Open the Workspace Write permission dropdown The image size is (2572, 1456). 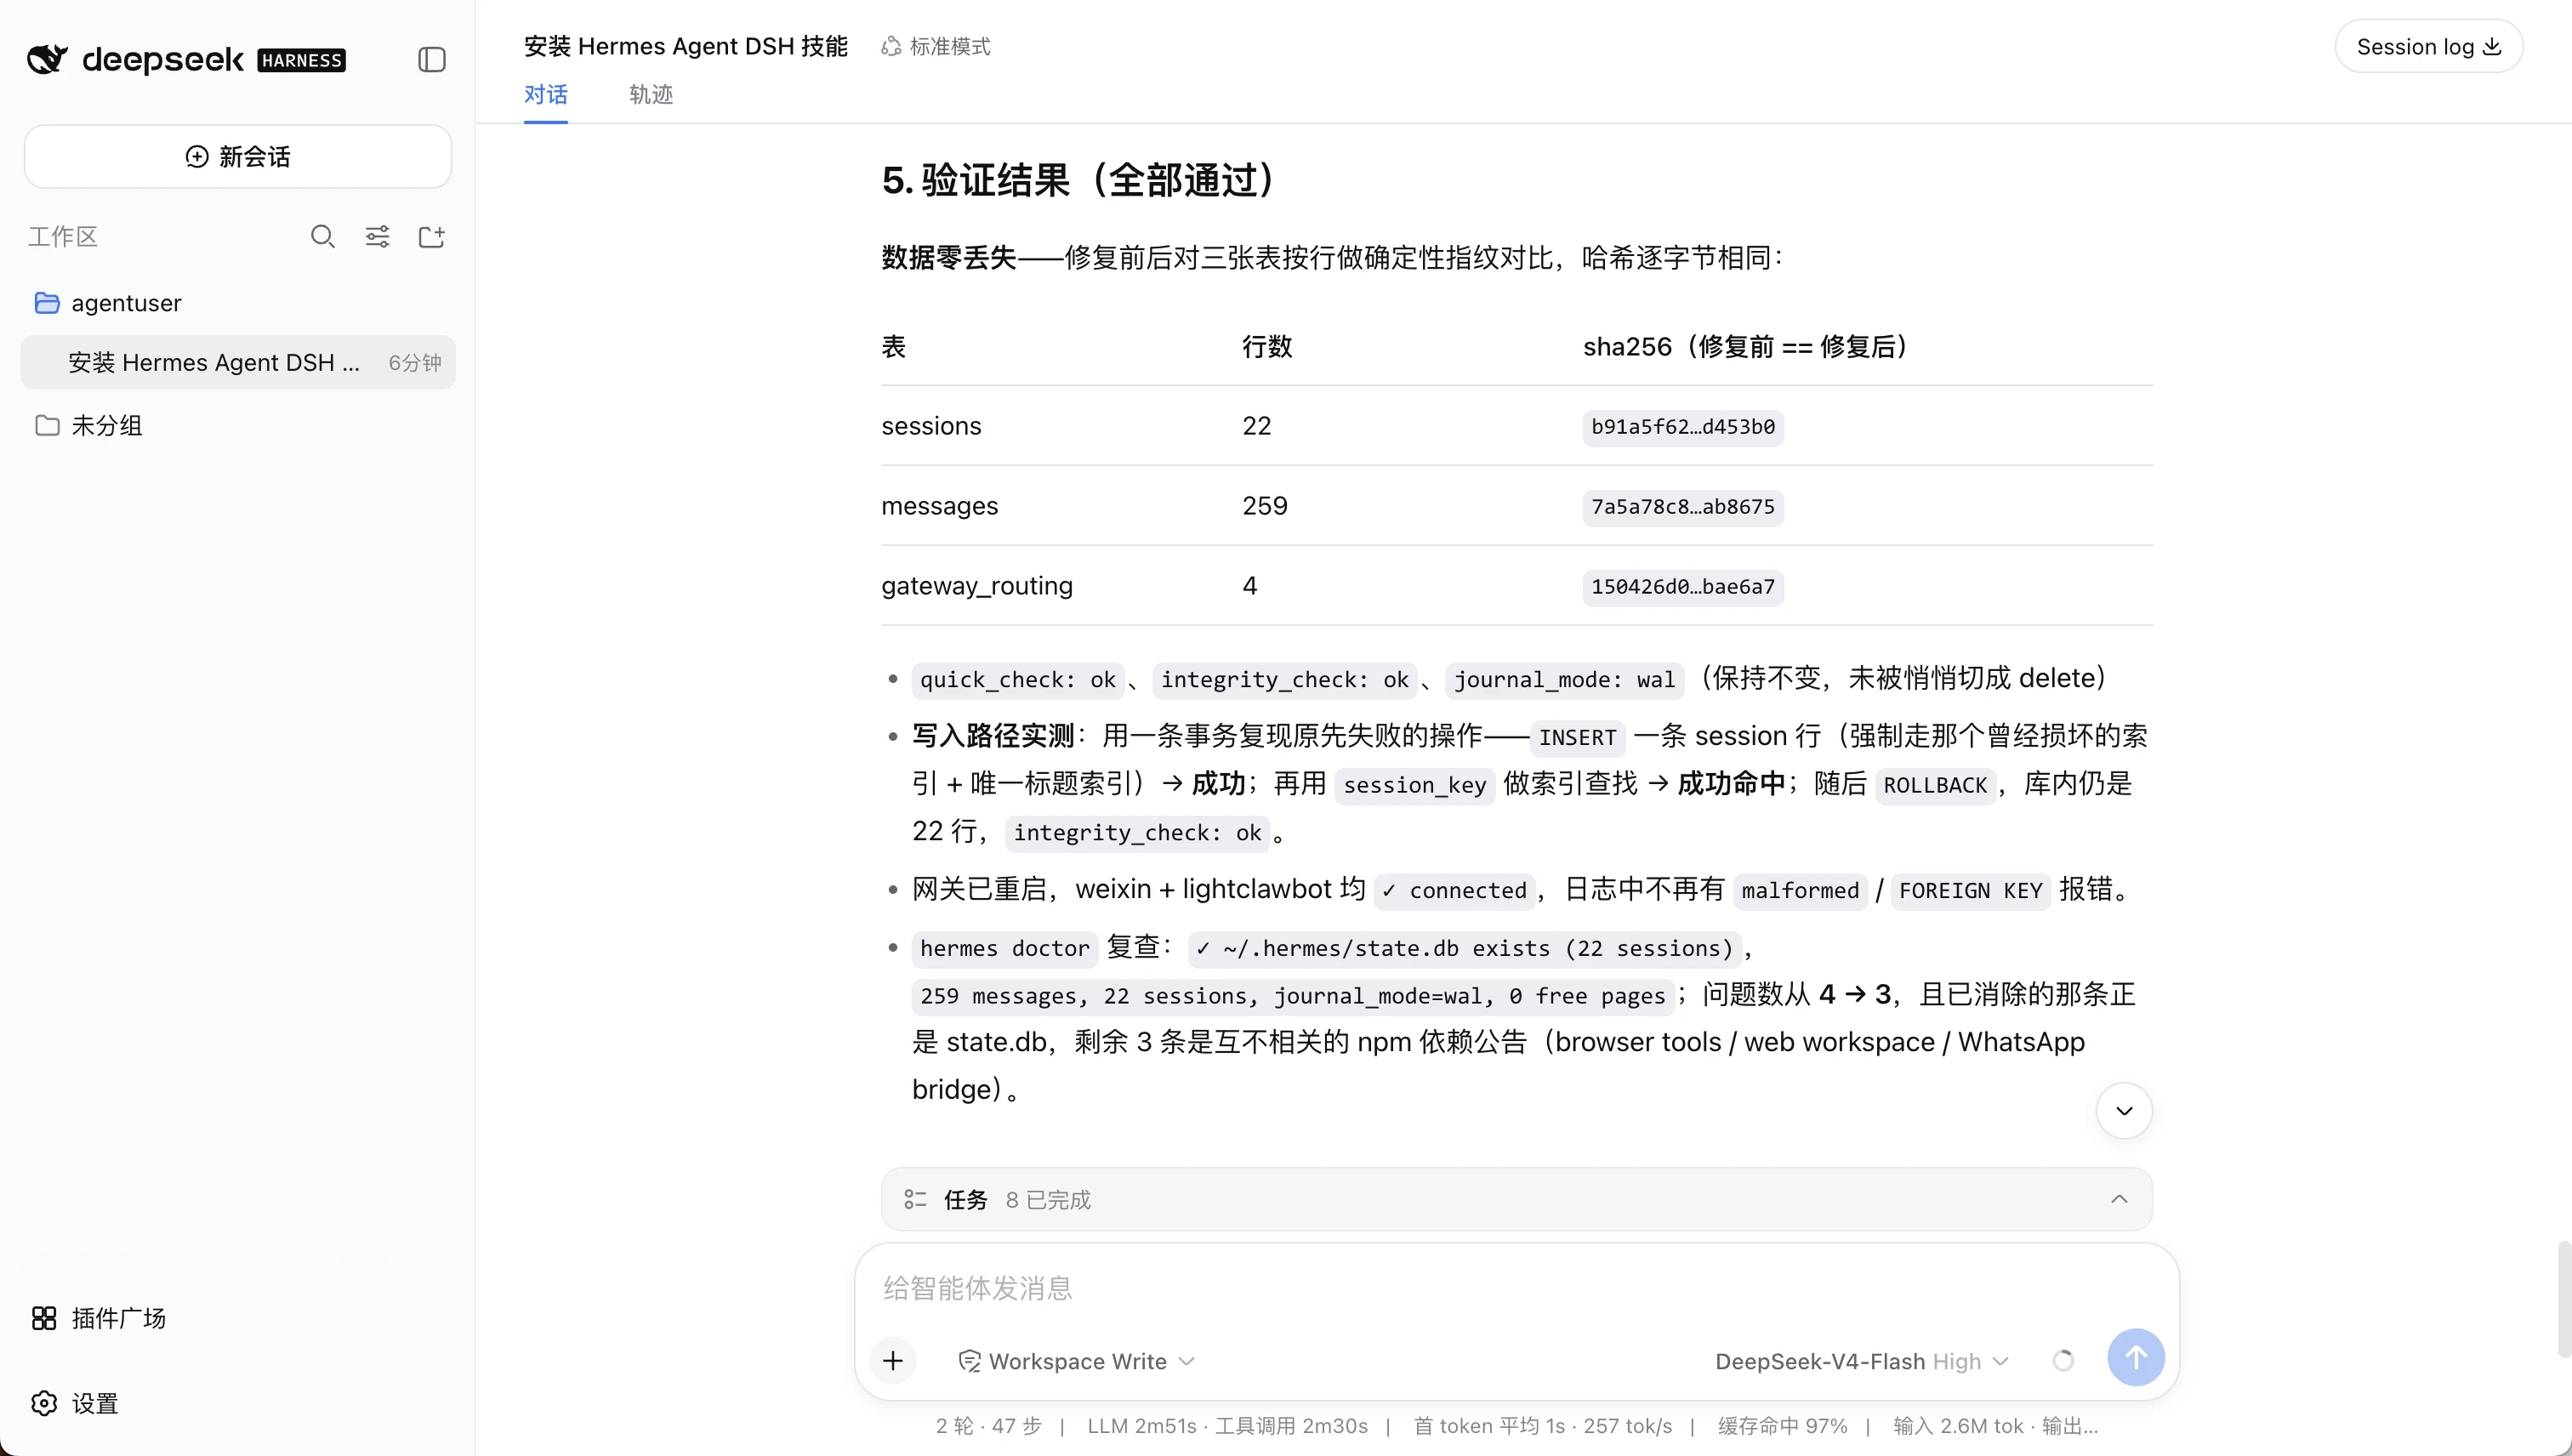(x=1077, y=1361)
